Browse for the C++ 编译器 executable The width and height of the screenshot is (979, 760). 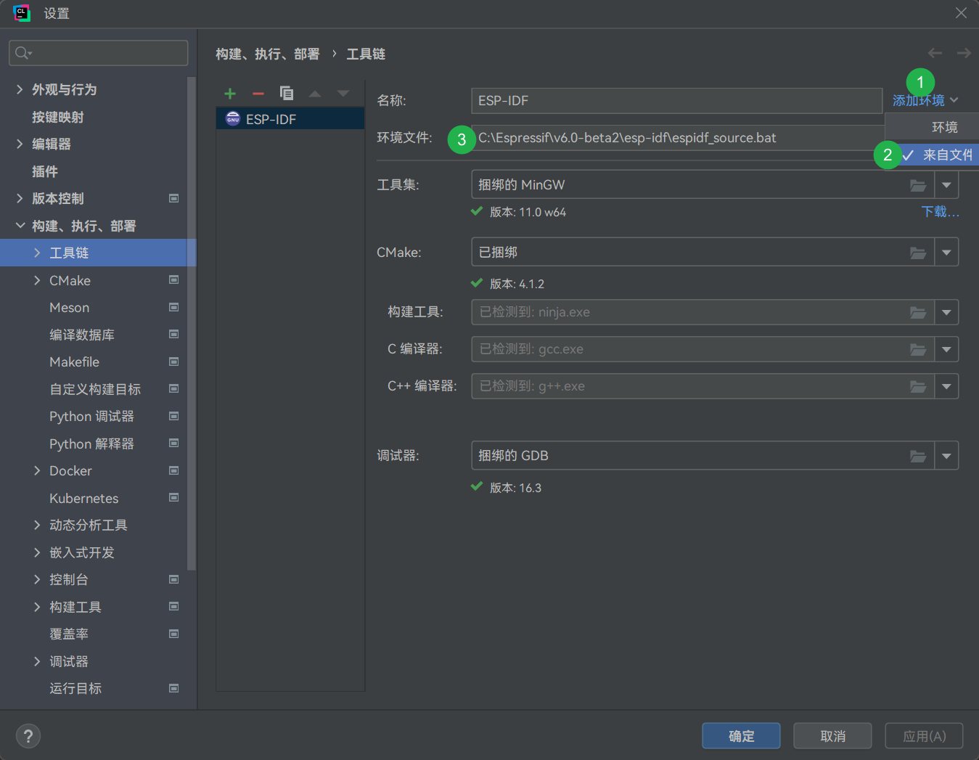918,386
